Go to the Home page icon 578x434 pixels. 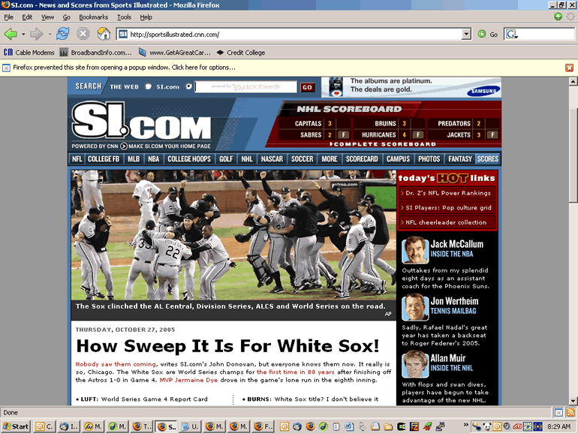104,34
